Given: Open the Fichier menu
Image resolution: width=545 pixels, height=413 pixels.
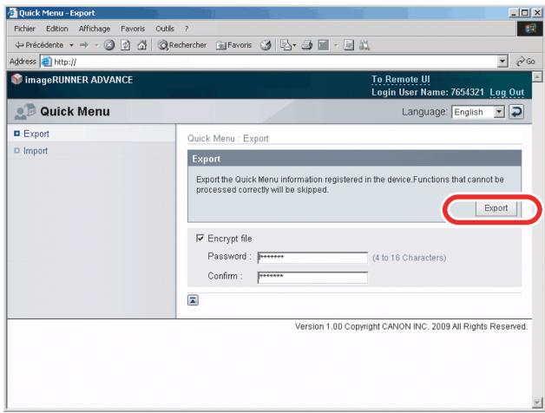Looking at the screenshot, I should (24, 29).
